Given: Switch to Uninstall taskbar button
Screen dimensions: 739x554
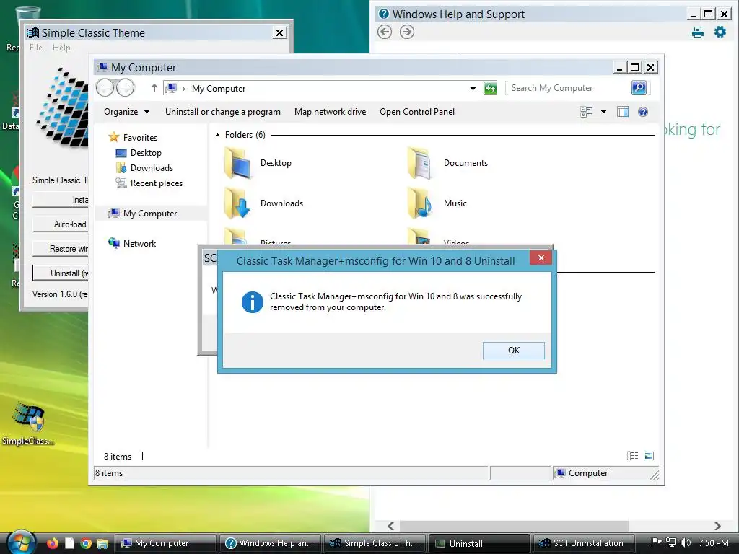Looking at the screenshot, I should 479,543.
